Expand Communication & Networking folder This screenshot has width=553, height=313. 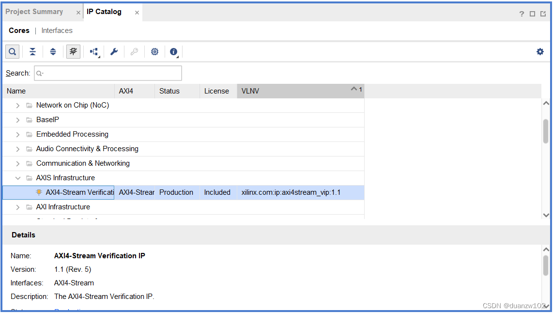pos(17,164)
